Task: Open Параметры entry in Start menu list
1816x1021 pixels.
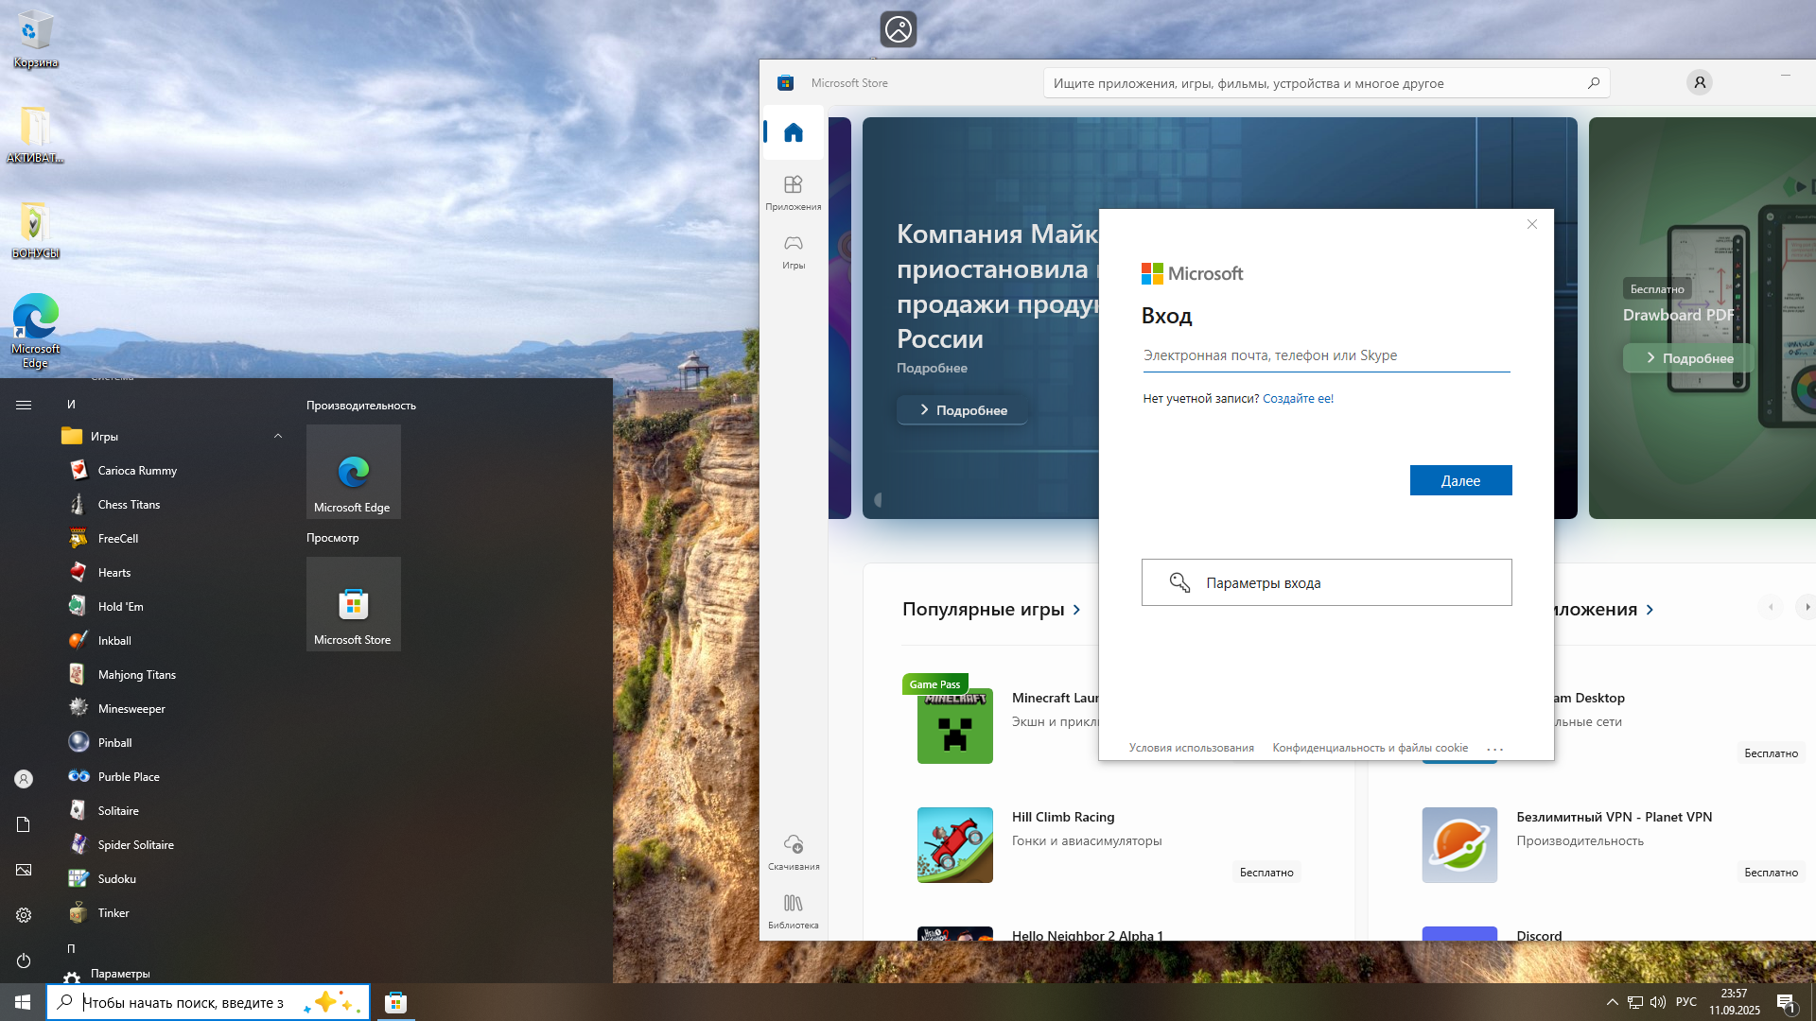Action: pyautogui.click(x=170, y=974)
